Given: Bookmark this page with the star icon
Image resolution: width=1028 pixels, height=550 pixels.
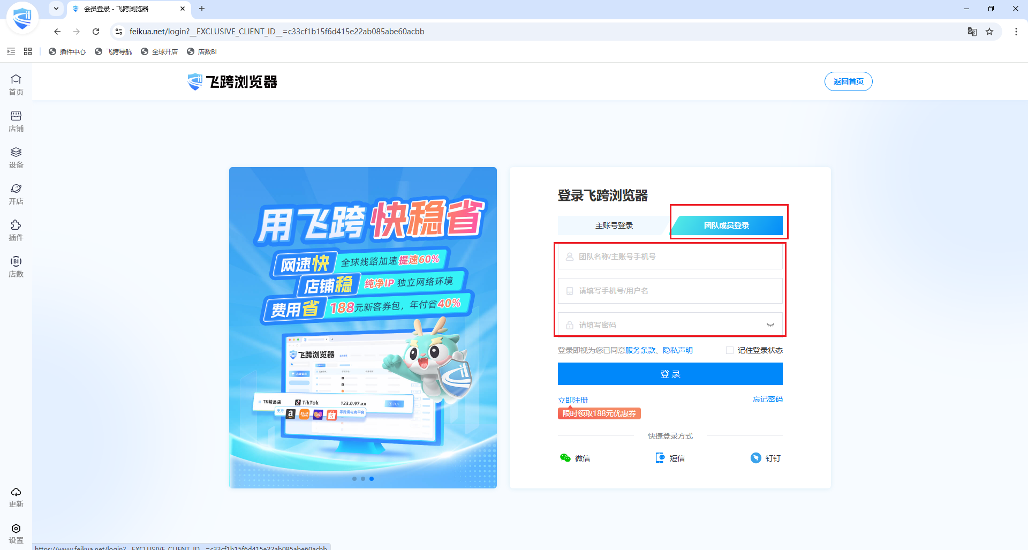Looking at the screenshot, I should [989, 32].
